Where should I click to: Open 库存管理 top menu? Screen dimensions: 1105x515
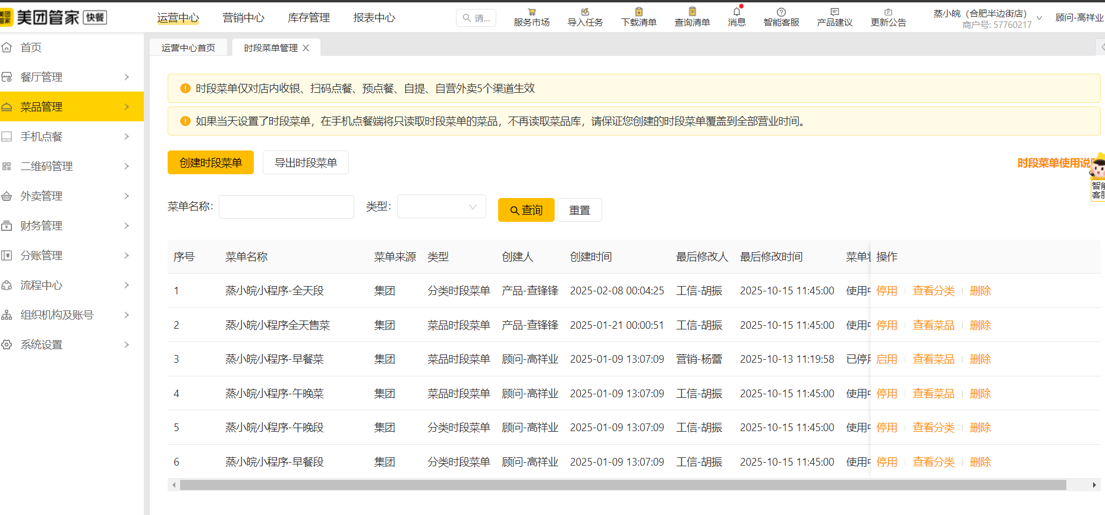pyautogui.click(x=308, y=18)
